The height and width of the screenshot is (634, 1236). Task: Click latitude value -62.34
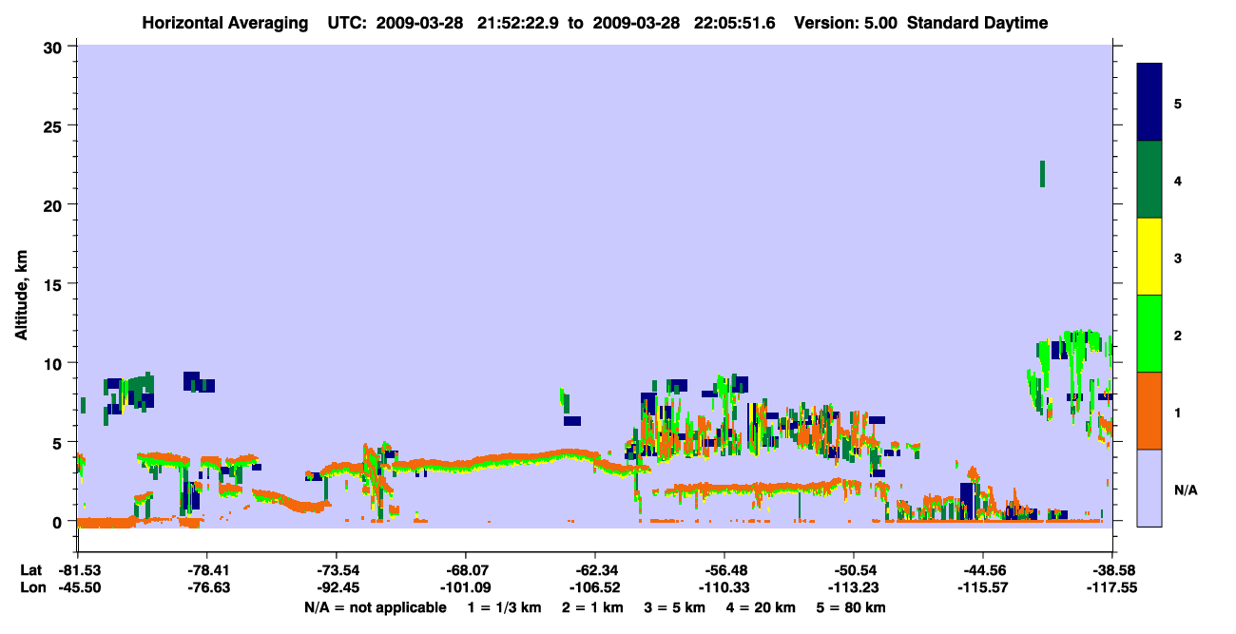(595, 570)
